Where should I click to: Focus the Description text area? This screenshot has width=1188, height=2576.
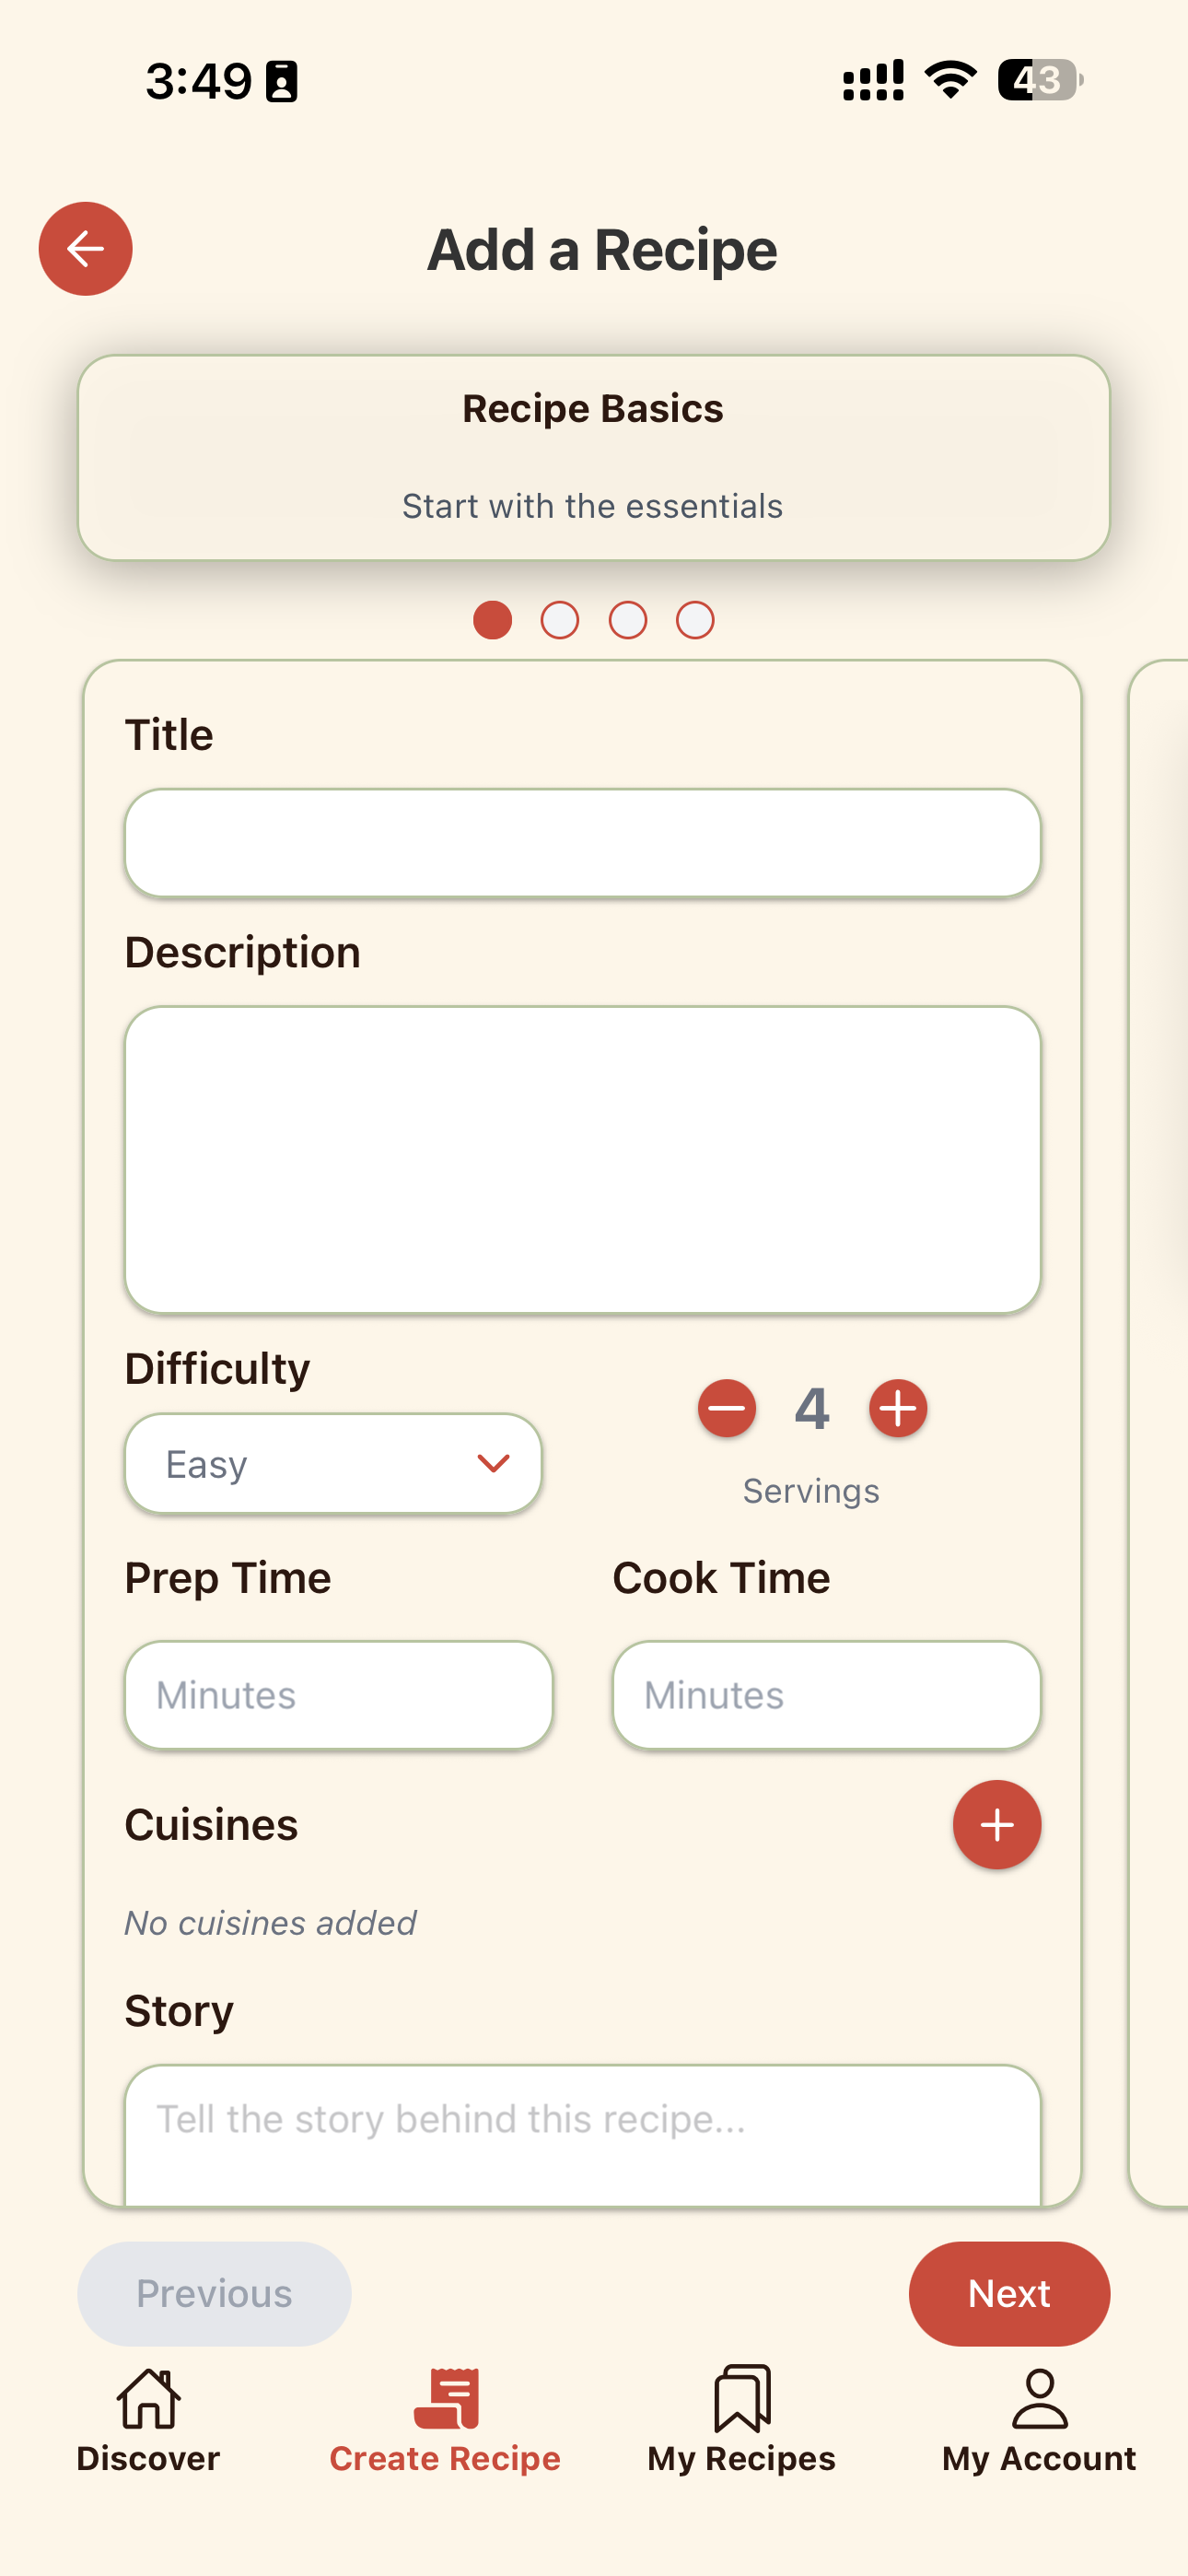click(583, 1160)
